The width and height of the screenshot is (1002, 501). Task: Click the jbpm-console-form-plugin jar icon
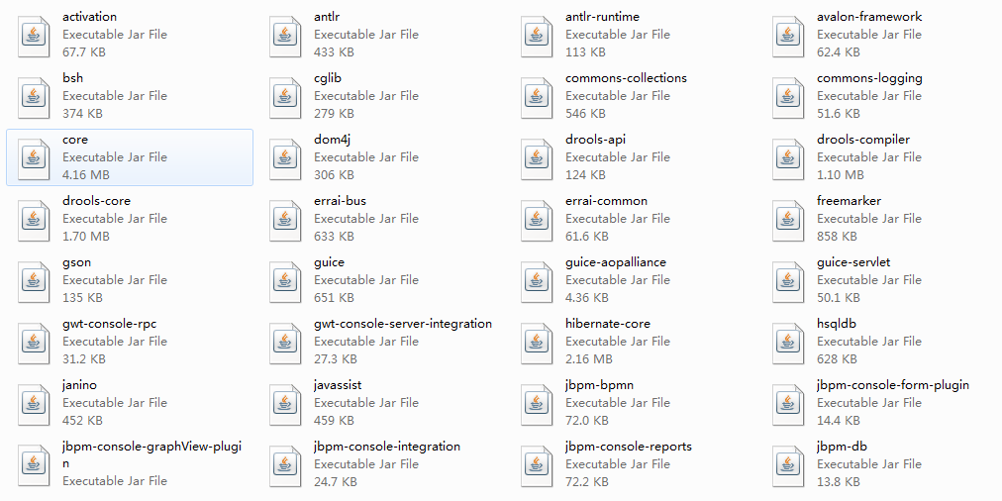tap(788, 404)
